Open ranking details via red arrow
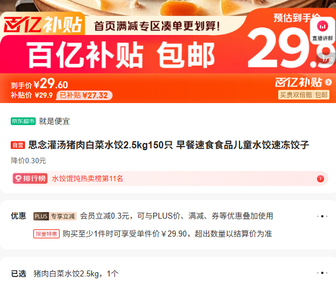This screenshot has height=283, width=336. 321,179
